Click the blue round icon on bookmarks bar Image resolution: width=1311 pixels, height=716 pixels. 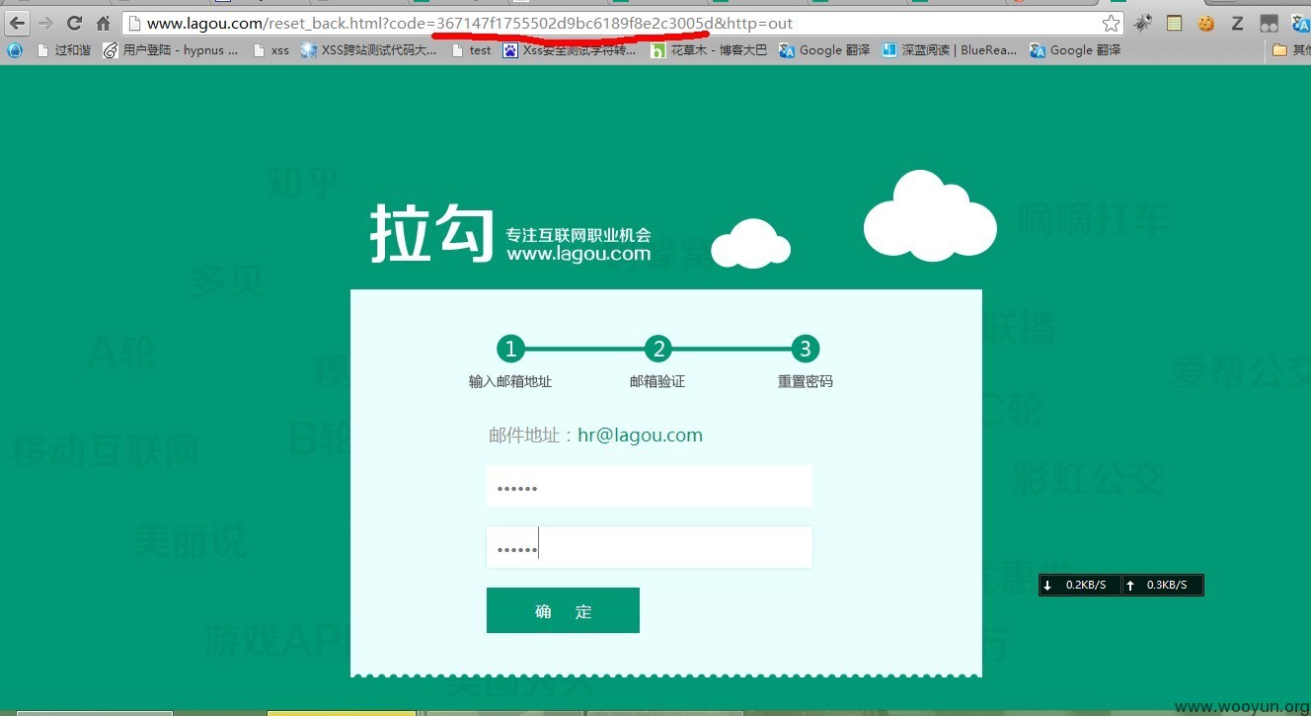[x=15, y=49]
